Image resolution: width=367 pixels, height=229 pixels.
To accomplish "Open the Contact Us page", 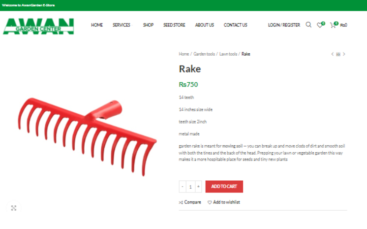I will point(236,25).
